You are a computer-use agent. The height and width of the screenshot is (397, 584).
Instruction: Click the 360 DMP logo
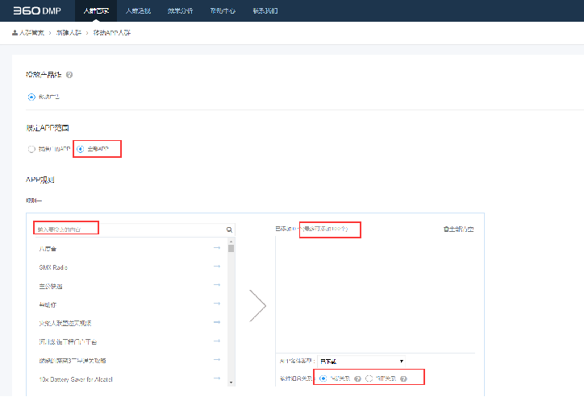(x=36, y=10)
